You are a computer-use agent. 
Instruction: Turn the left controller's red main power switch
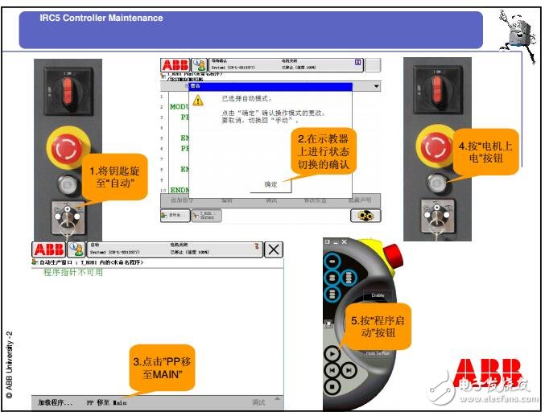click(68, 92)
